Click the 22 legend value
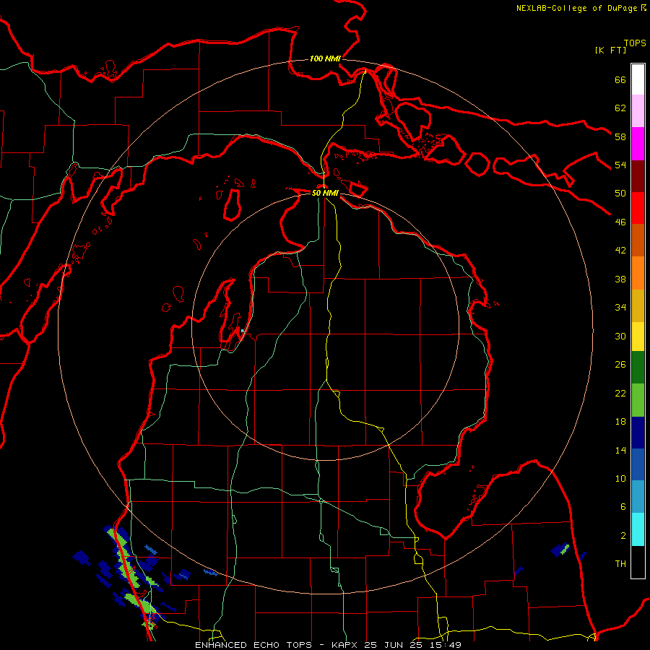 [x=620, y=393]
